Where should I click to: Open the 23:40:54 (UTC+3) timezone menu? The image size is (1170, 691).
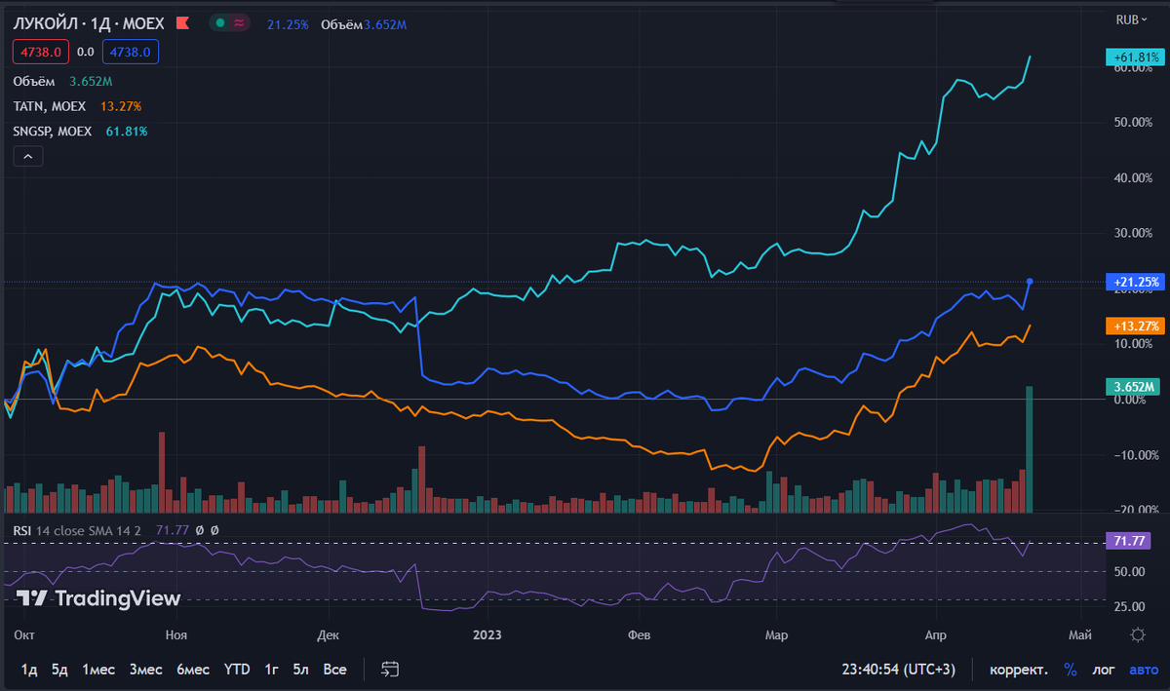click(899, 670)
